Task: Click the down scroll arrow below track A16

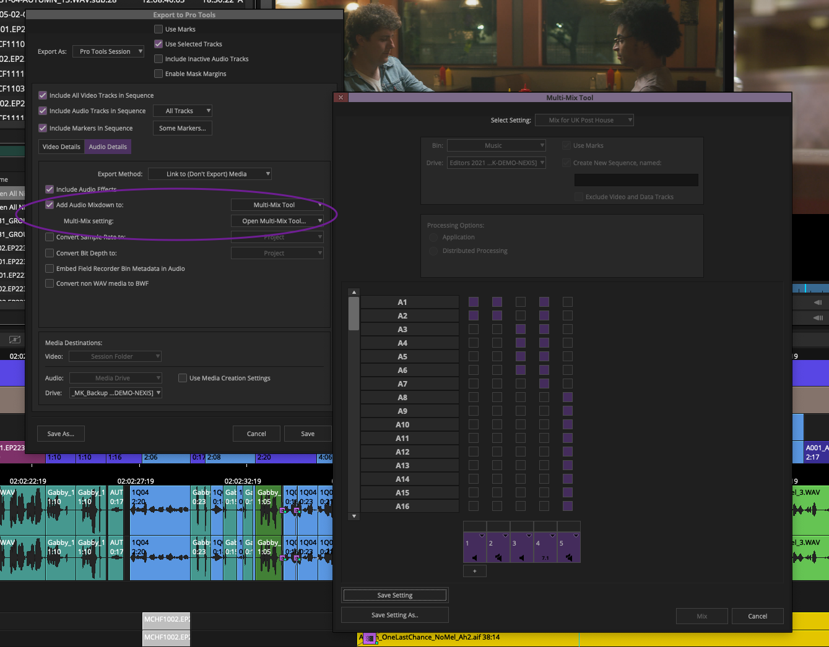Action: click(354, 516)
